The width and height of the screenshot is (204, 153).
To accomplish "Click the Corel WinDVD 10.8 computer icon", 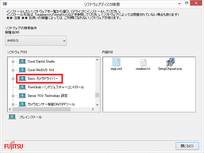I will pyautogui.click(x=22, y=70).
